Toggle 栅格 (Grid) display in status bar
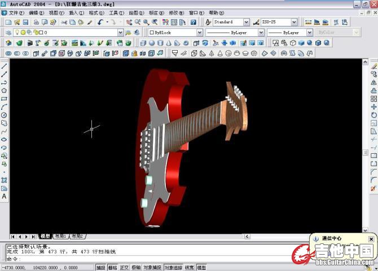Image resolution: width=378 pixels, height=271 pixels. pos(113,268)
